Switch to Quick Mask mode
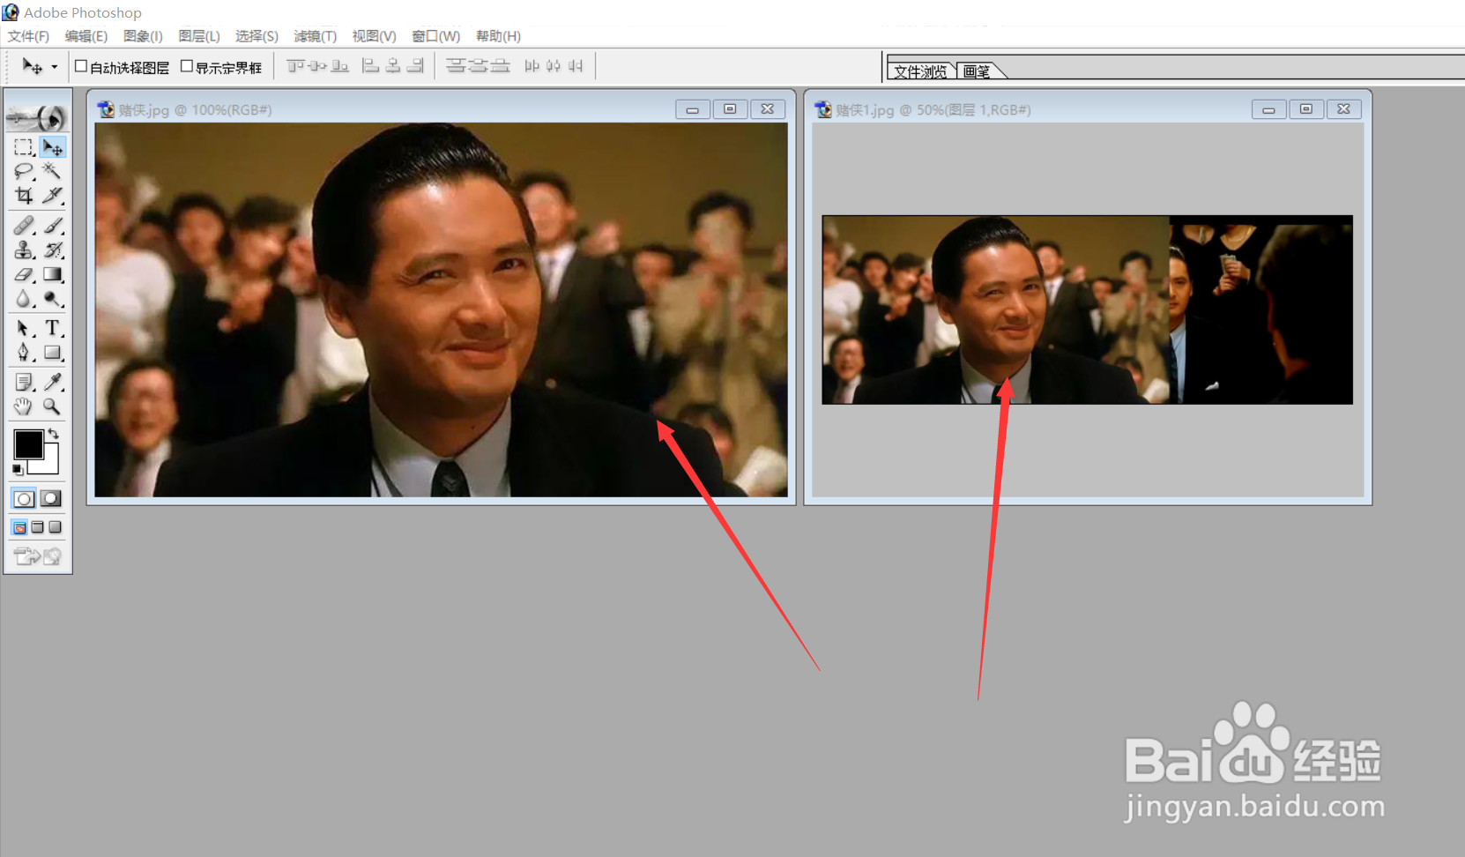The width and height of the screenshot is (1465, 857). (51, 499)
